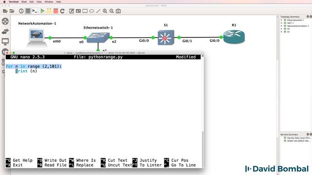Click ^K Cut Text shortcut in nano
312x175 pixels.
click(x=114, y=160)
